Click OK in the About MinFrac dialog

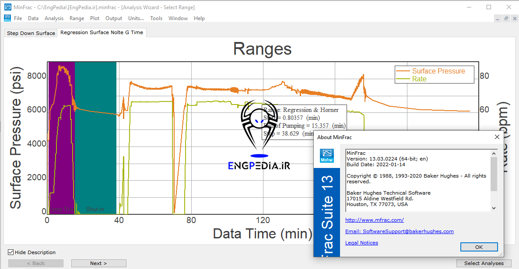pyautogui.click(x=479, y=247)
